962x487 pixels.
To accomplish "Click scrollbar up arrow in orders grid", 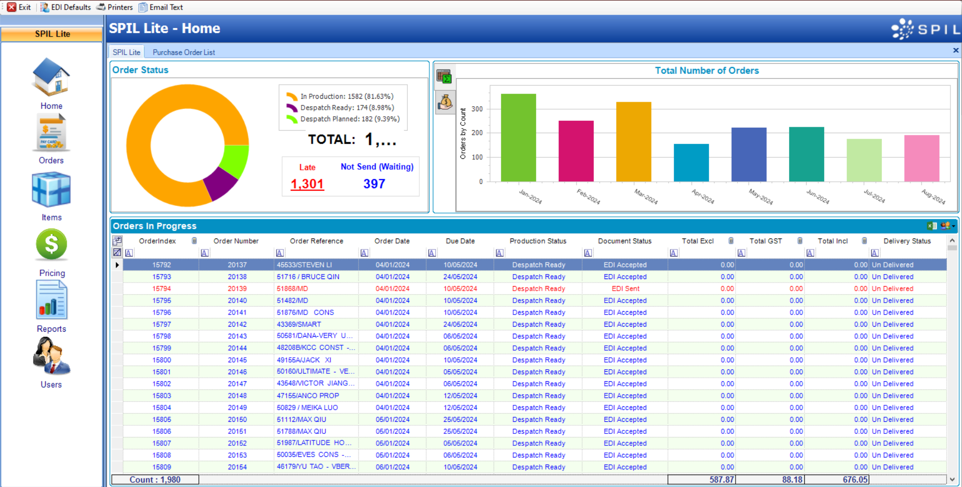I will pos(952,240).
